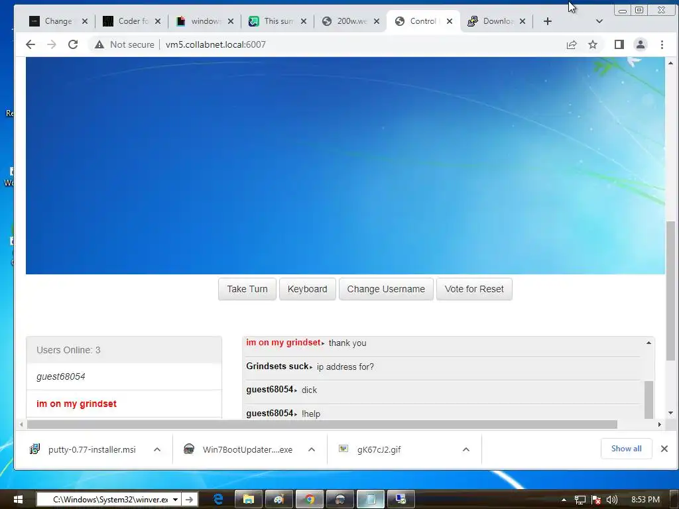Close the Downloa tab

click(523, 21)
